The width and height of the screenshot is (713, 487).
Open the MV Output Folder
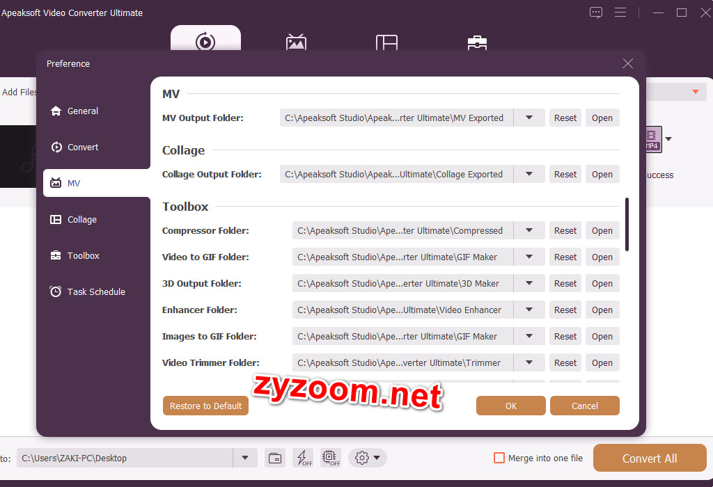602,118
